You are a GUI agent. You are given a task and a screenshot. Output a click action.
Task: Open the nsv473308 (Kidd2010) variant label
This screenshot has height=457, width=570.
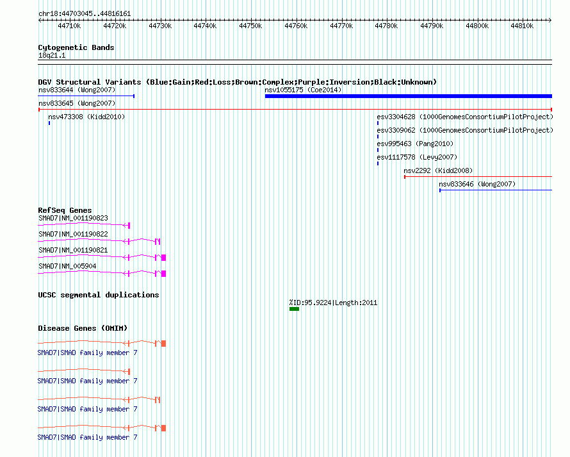(x=86, y=117)
